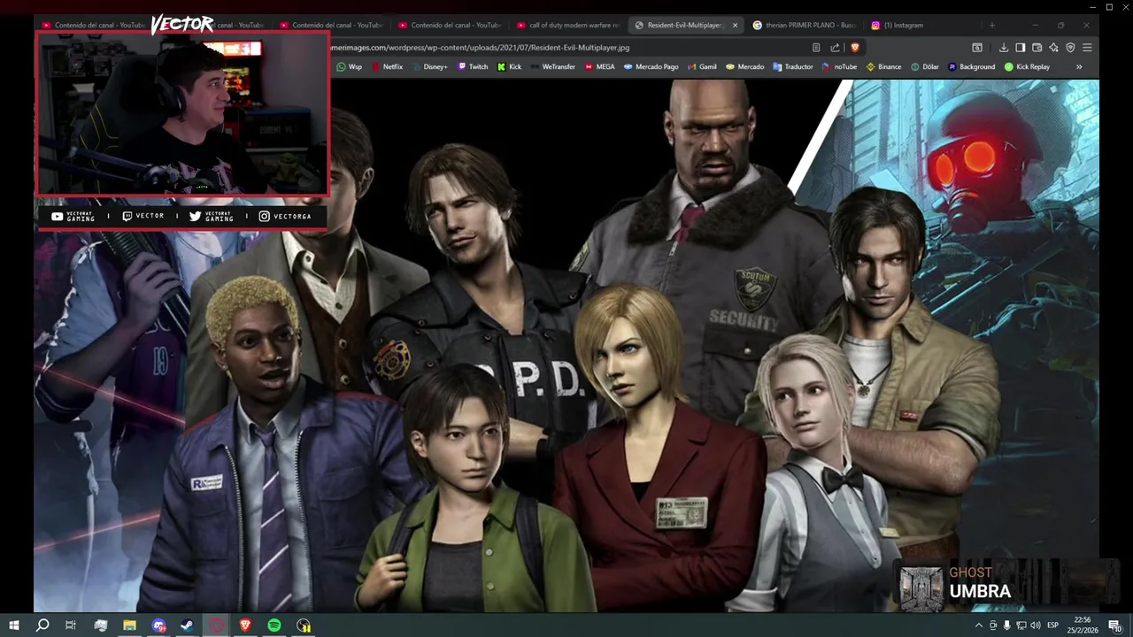Click the media cast icon in toolbar
The image size is (1133, 637).
coord(977,48)
